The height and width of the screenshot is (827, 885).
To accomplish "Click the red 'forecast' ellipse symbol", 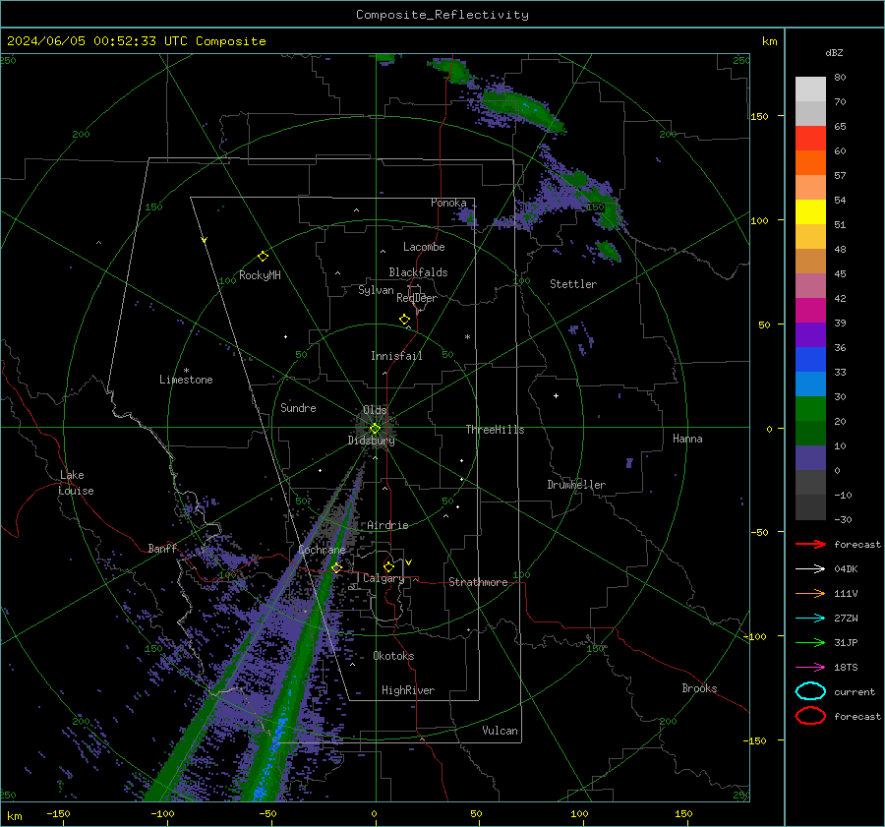I will pos(810,715).
